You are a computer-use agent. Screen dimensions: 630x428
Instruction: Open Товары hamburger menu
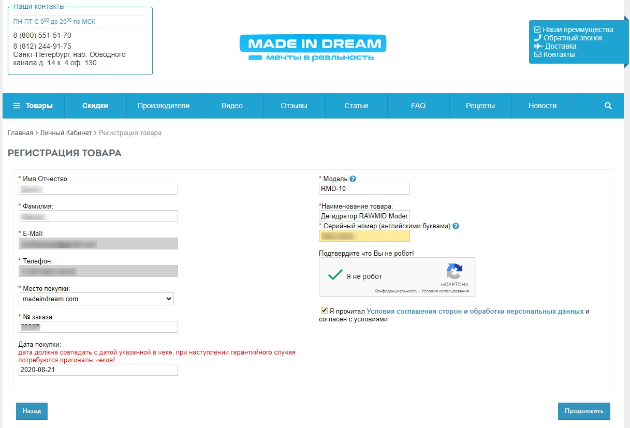[x=33, y=106]
